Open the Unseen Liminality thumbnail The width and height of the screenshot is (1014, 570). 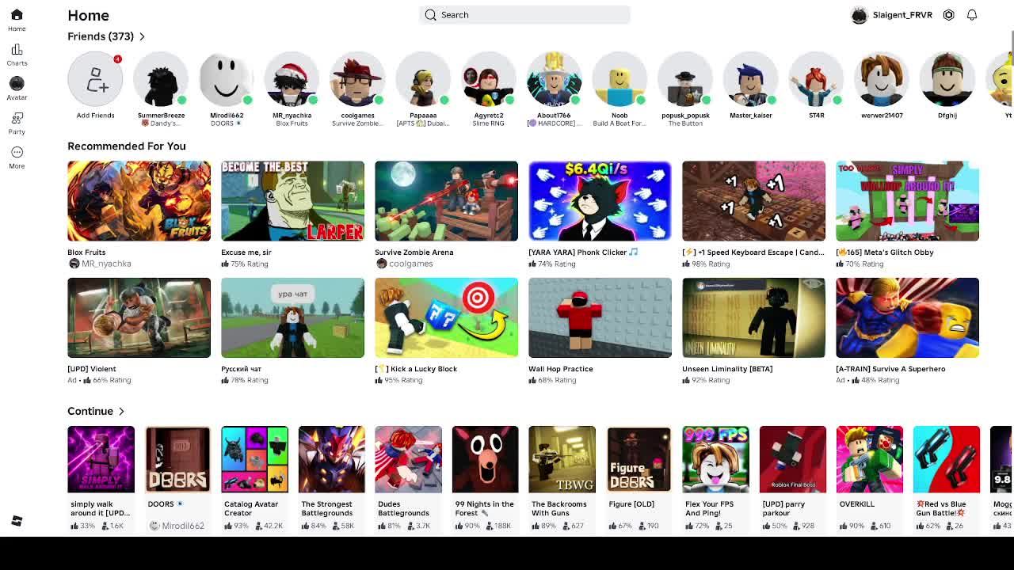[x=753, y=317]
